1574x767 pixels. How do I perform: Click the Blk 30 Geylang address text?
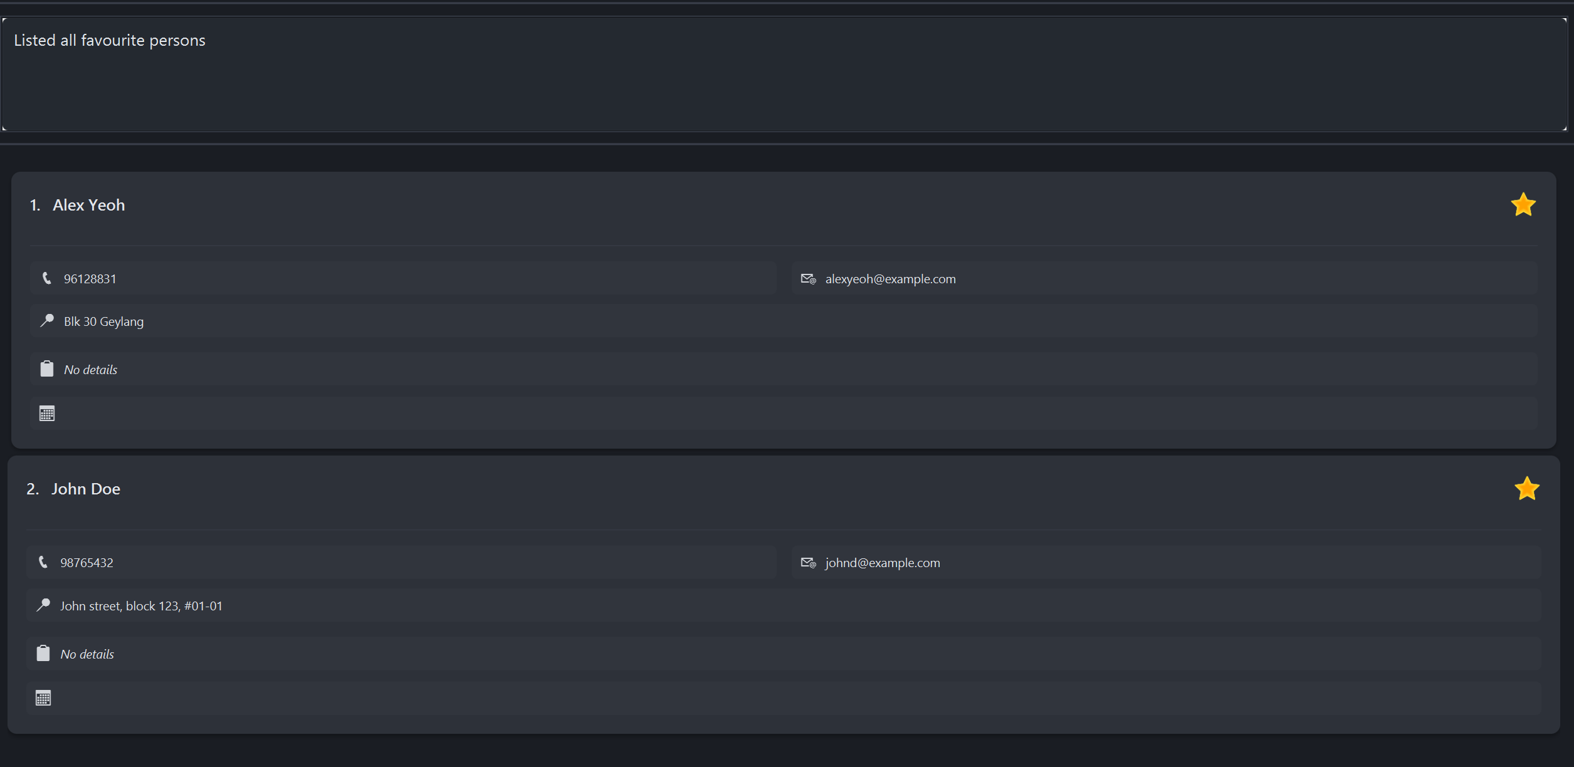coord(103,321)
